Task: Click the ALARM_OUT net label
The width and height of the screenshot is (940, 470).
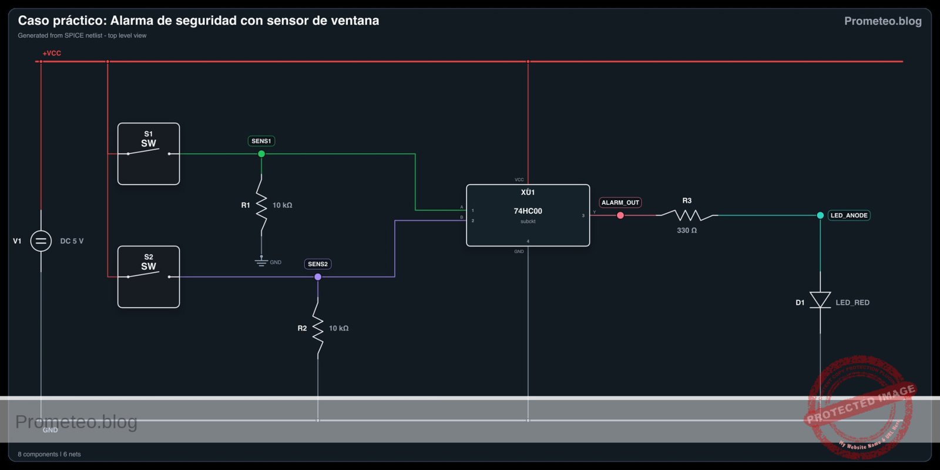Action: tap(620, 202)
